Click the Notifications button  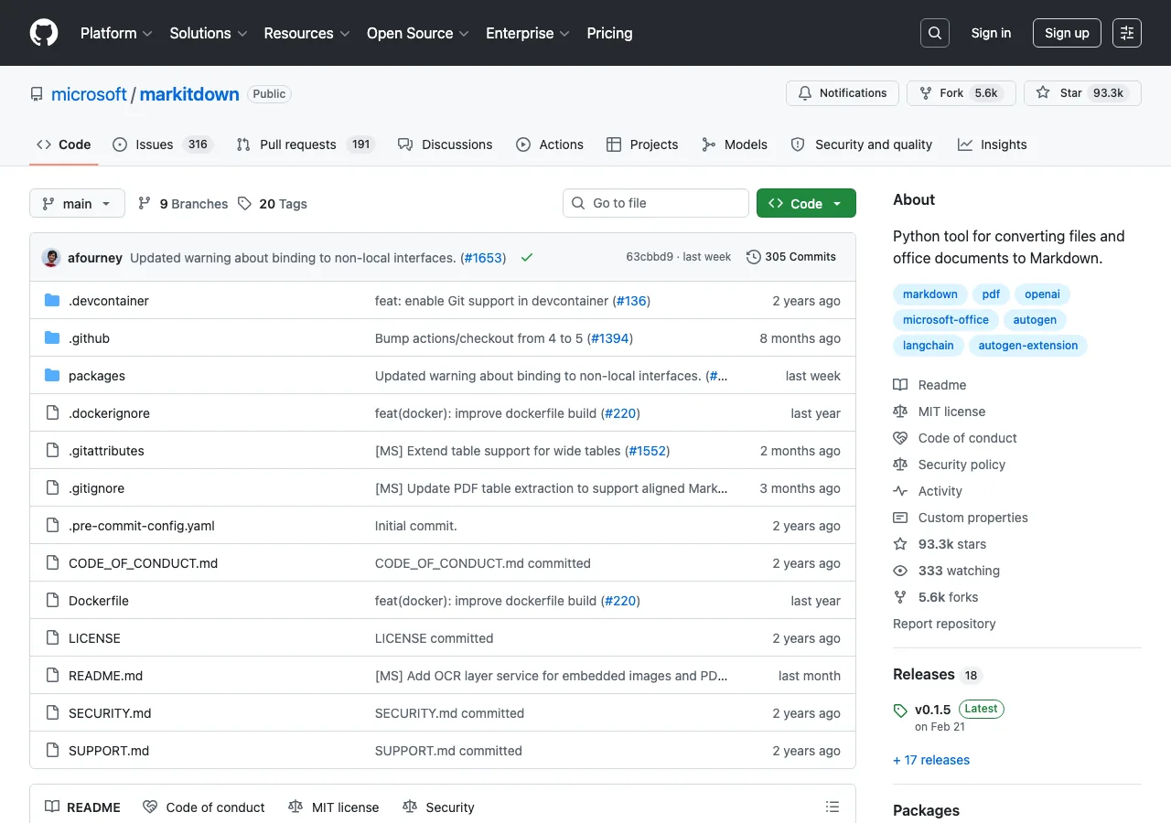(843, 93)
